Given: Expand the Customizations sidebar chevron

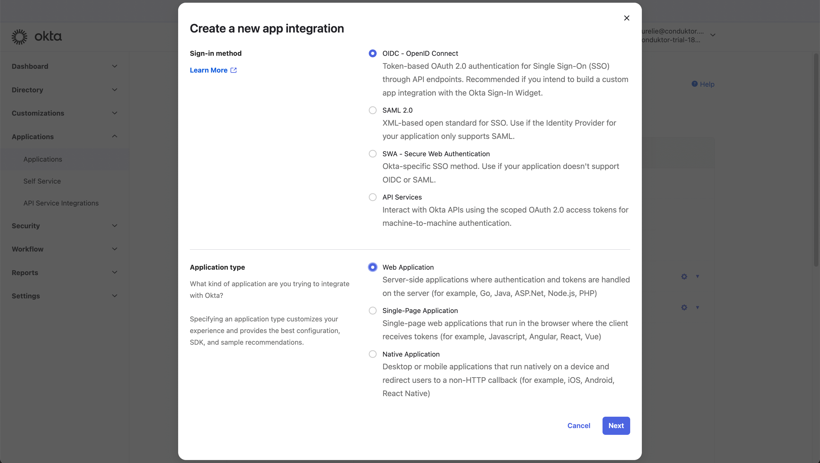Looking at the screenshot, I should 115,113.
